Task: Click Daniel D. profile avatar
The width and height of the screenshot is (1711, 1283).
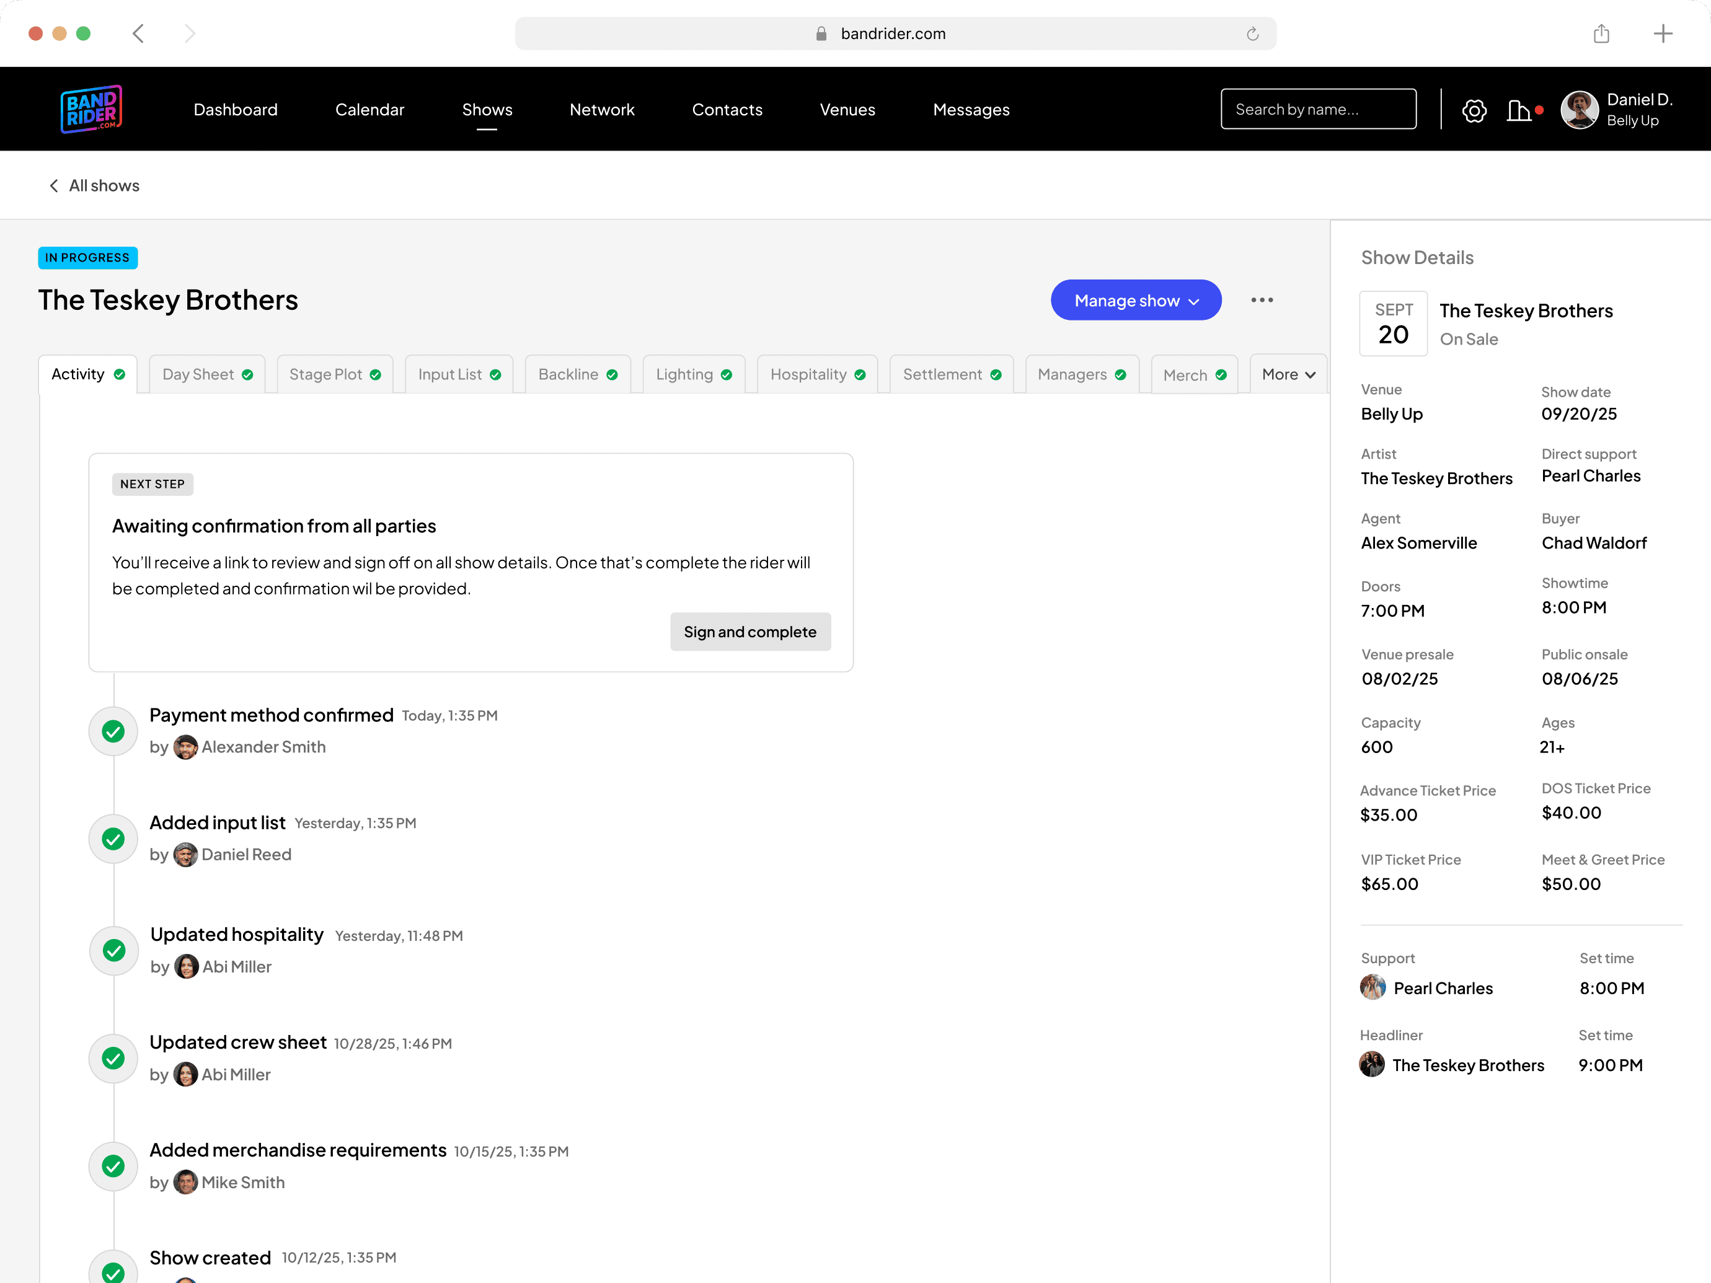Action: tap(1579, 110)
